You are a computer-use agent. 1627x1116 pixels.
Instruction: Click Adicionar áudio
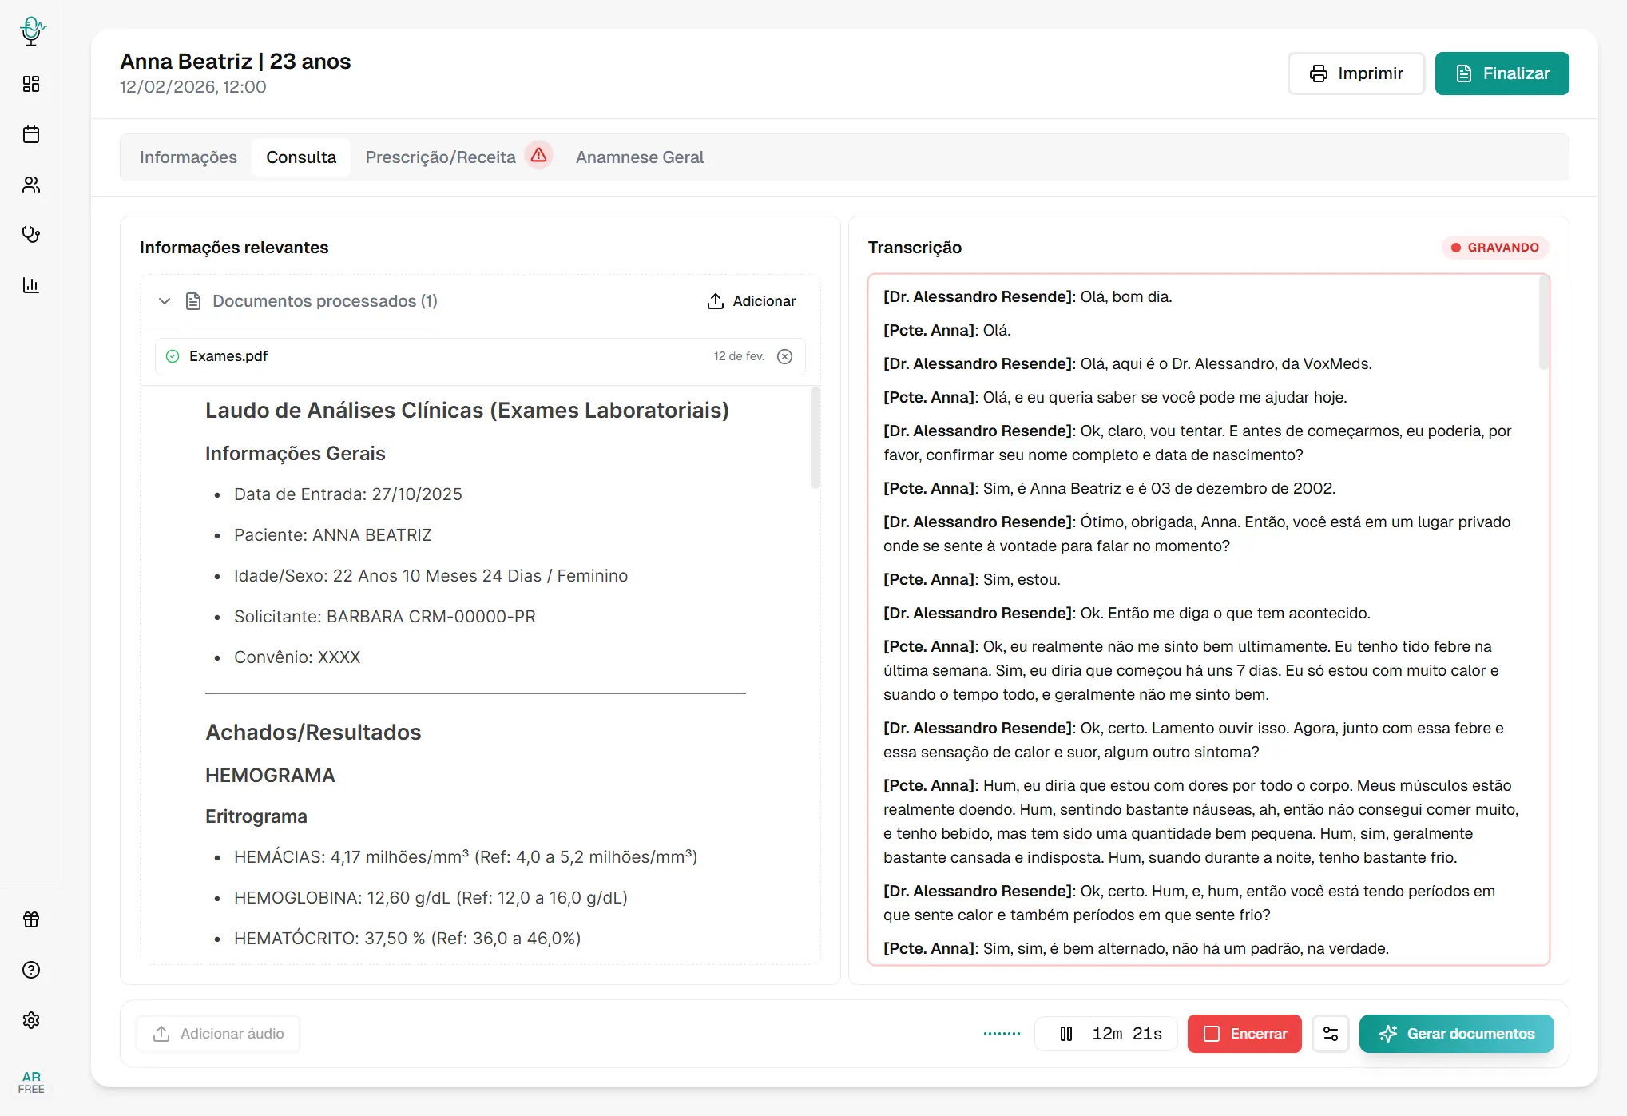[217, 1033]
